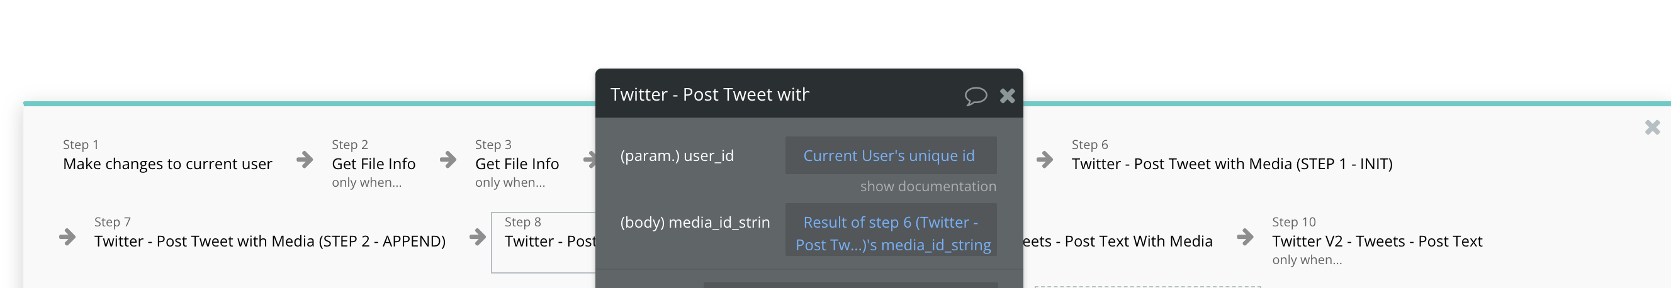The width and height of the screenshot is (1671, 288).
Task: Select Step 1 Make changes to current user
Action: [167, 163]
